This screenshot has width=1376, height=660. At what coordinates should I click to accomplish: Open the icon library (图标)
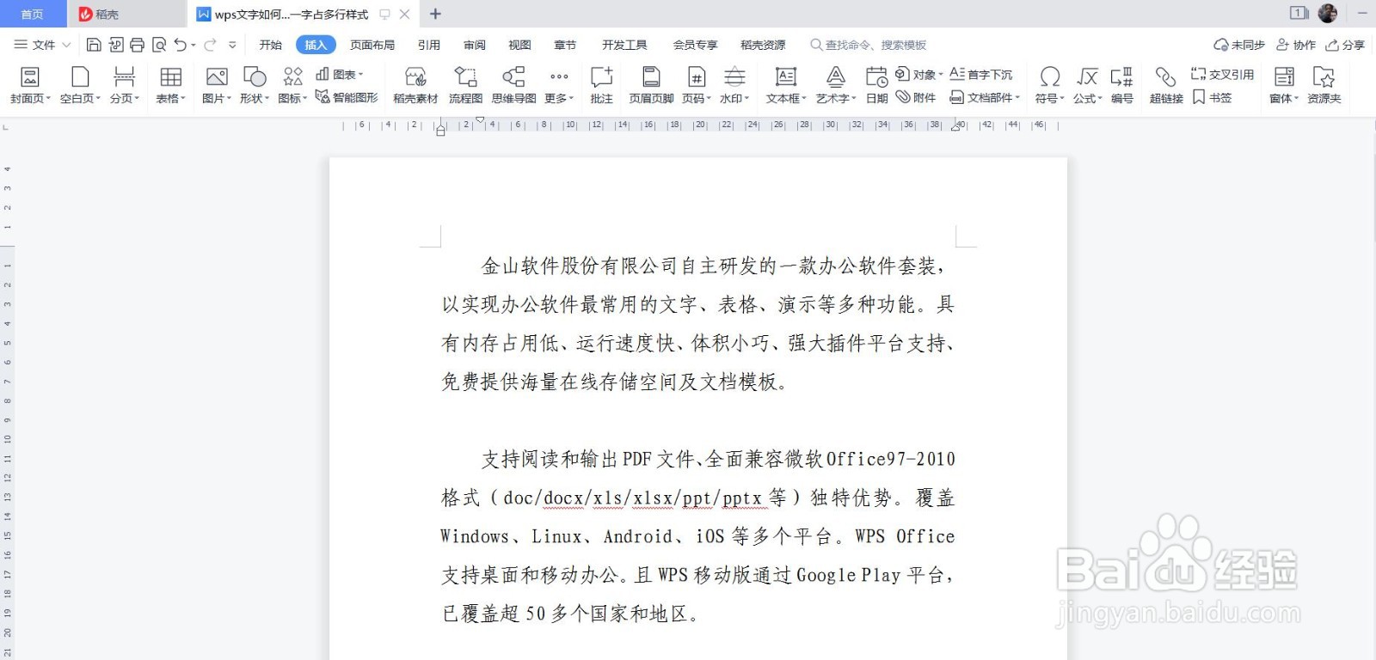click(x=292, y=86)
